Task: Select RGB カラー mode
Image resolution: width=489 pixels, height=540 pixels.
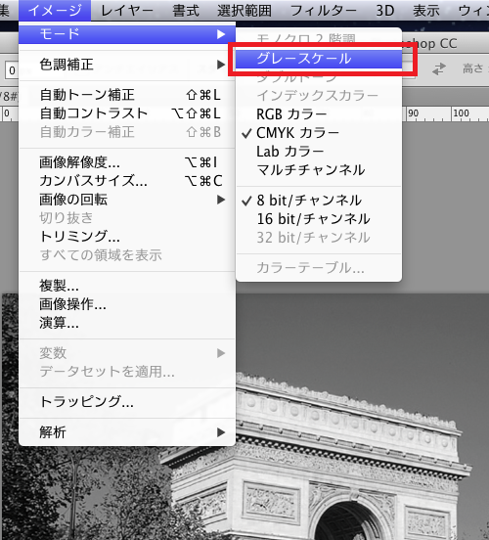Action: coord(319,114)
